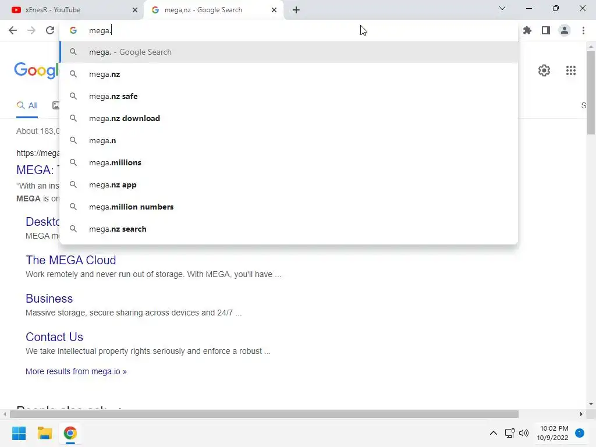
Task: Open the volume tray icon
Action: click(524, 433)
